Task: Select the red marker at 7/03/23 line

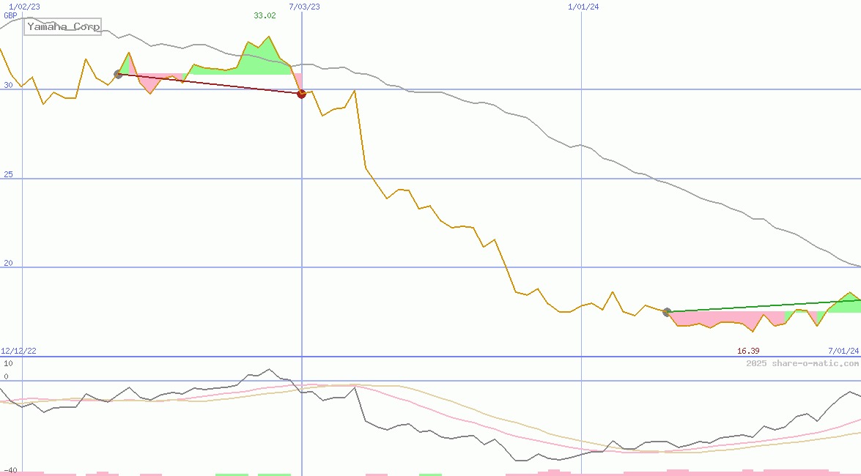Action: (x=301, y=93)
